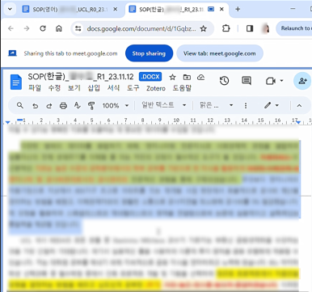
Task: Undo the last edit
Action: [x=35, y=106]
